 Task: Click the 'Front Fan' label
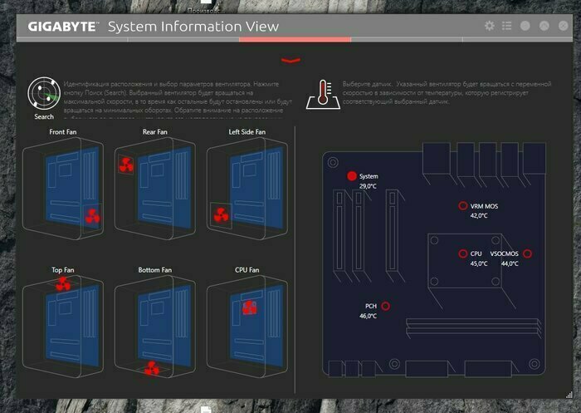[63, 132]
